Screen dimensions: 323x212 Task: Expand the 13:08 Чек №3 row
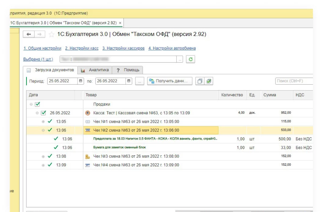[43, 157]
